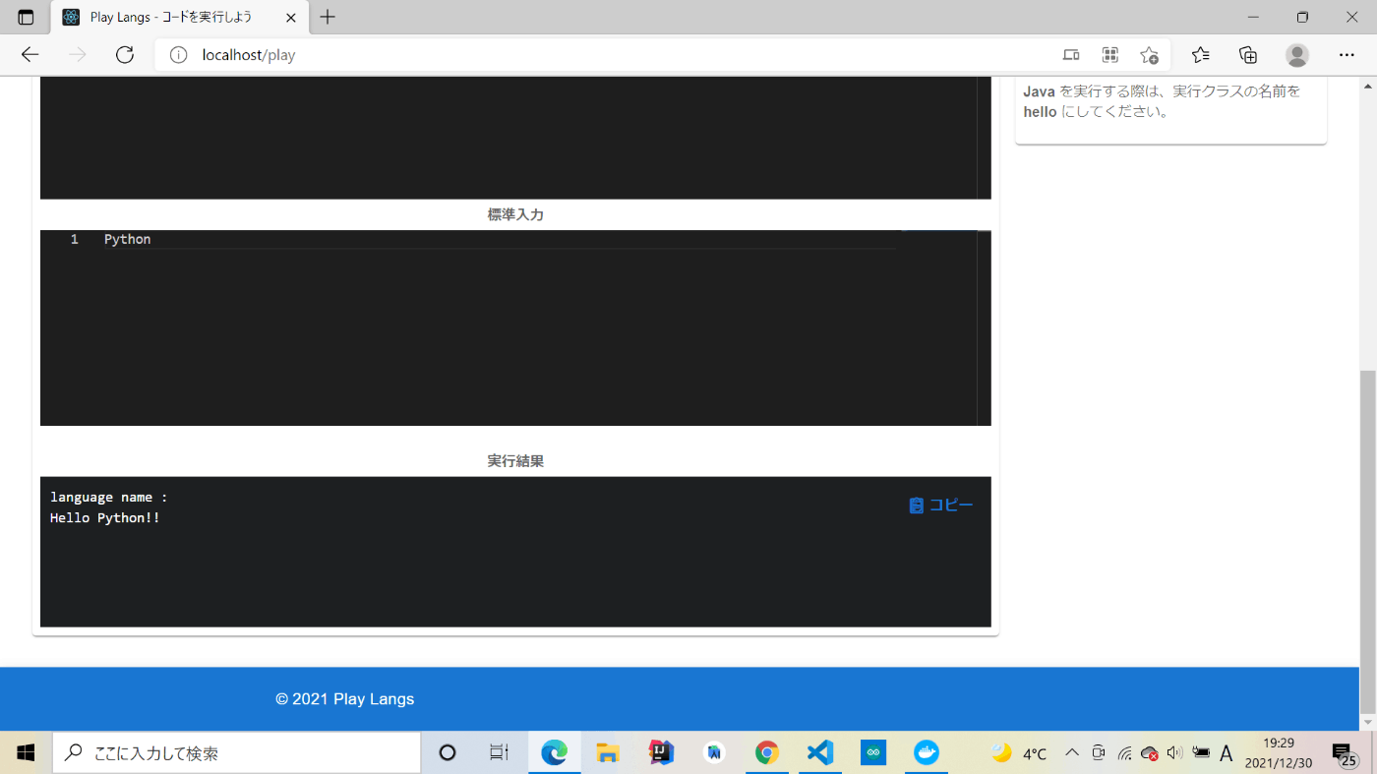The image size is (1377, 774).
Task: Click the scrollbar up arrow
Action: point(1368,86)
